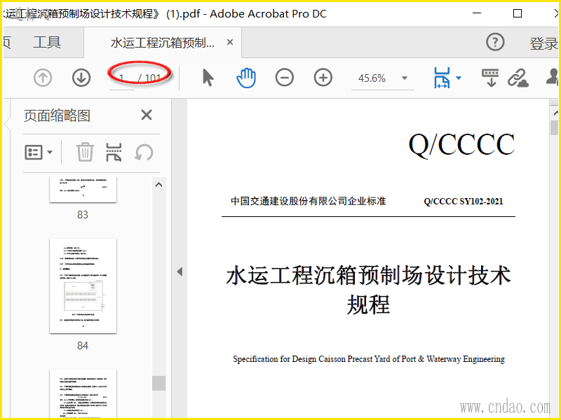561x420 pixels.
Task: Click thumbnail panel scroll up arrow
Action: point(159,185)
